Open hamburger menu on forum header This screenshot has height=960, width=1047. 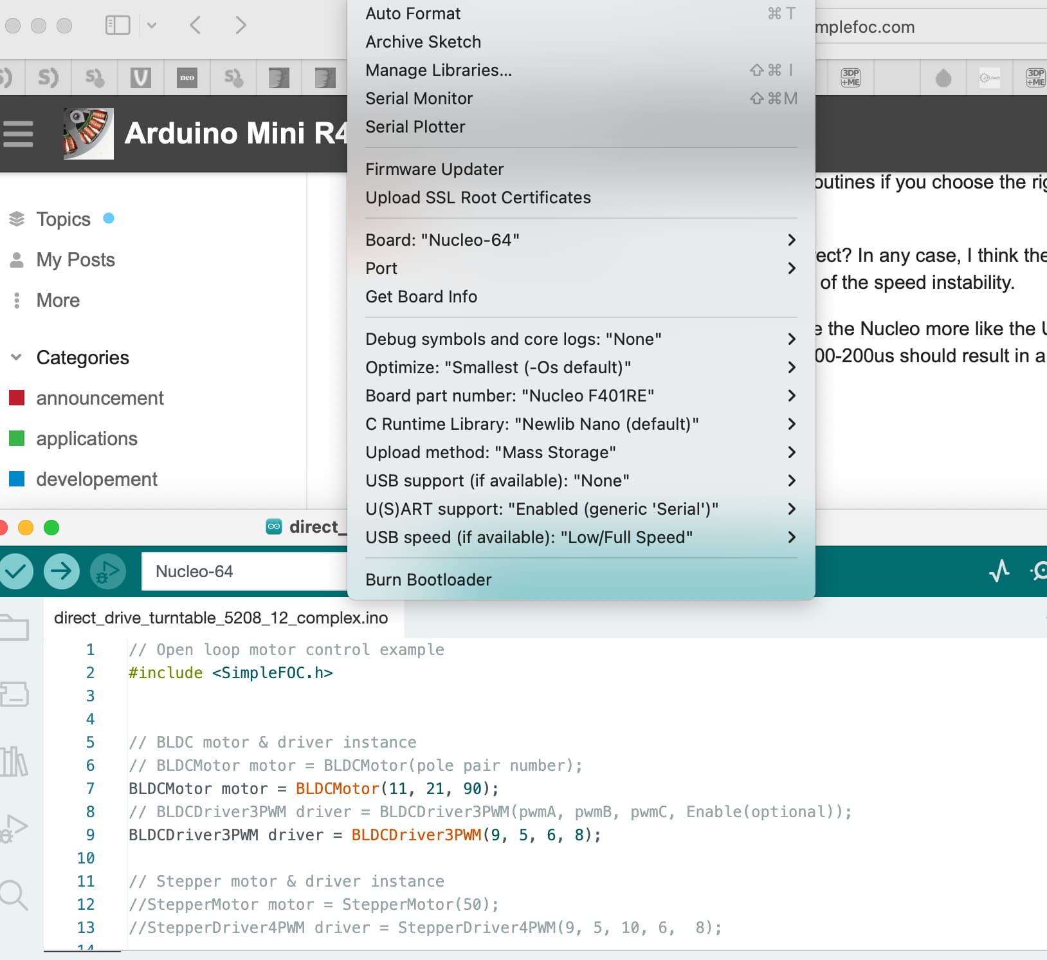pyautogui.click(x=17, y=134)
